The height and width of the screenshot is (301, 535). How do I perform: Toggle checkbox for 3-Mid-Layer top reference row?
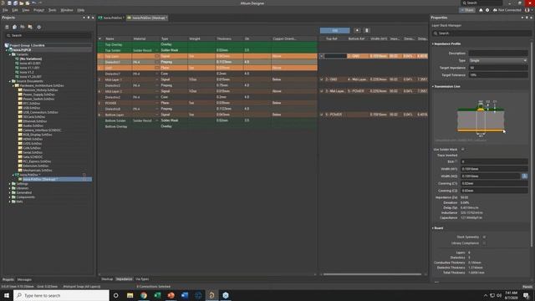tap(321, 91)
